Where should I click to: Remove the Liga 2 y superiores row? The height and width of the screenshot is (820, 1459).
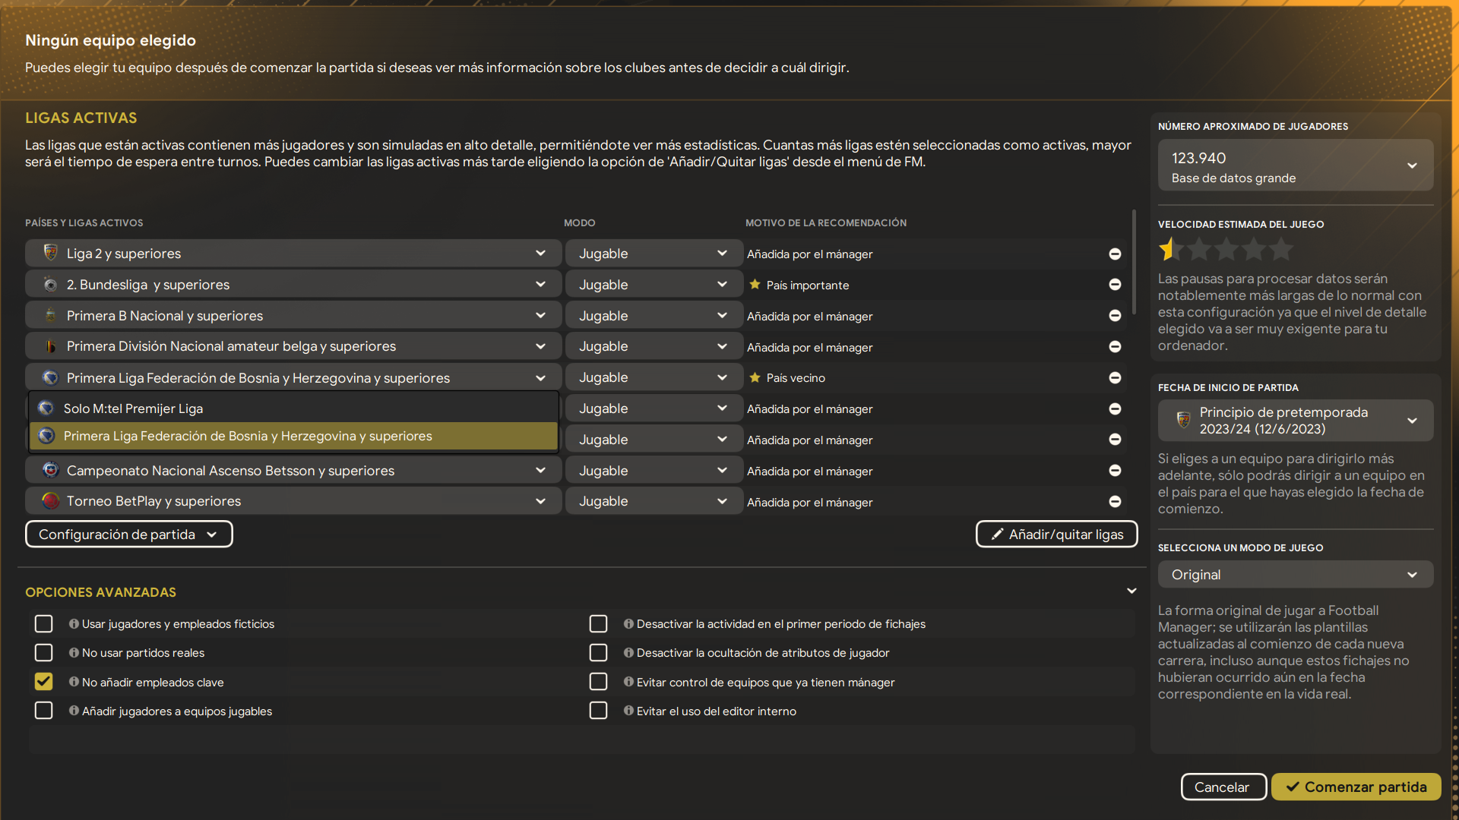1115,254
